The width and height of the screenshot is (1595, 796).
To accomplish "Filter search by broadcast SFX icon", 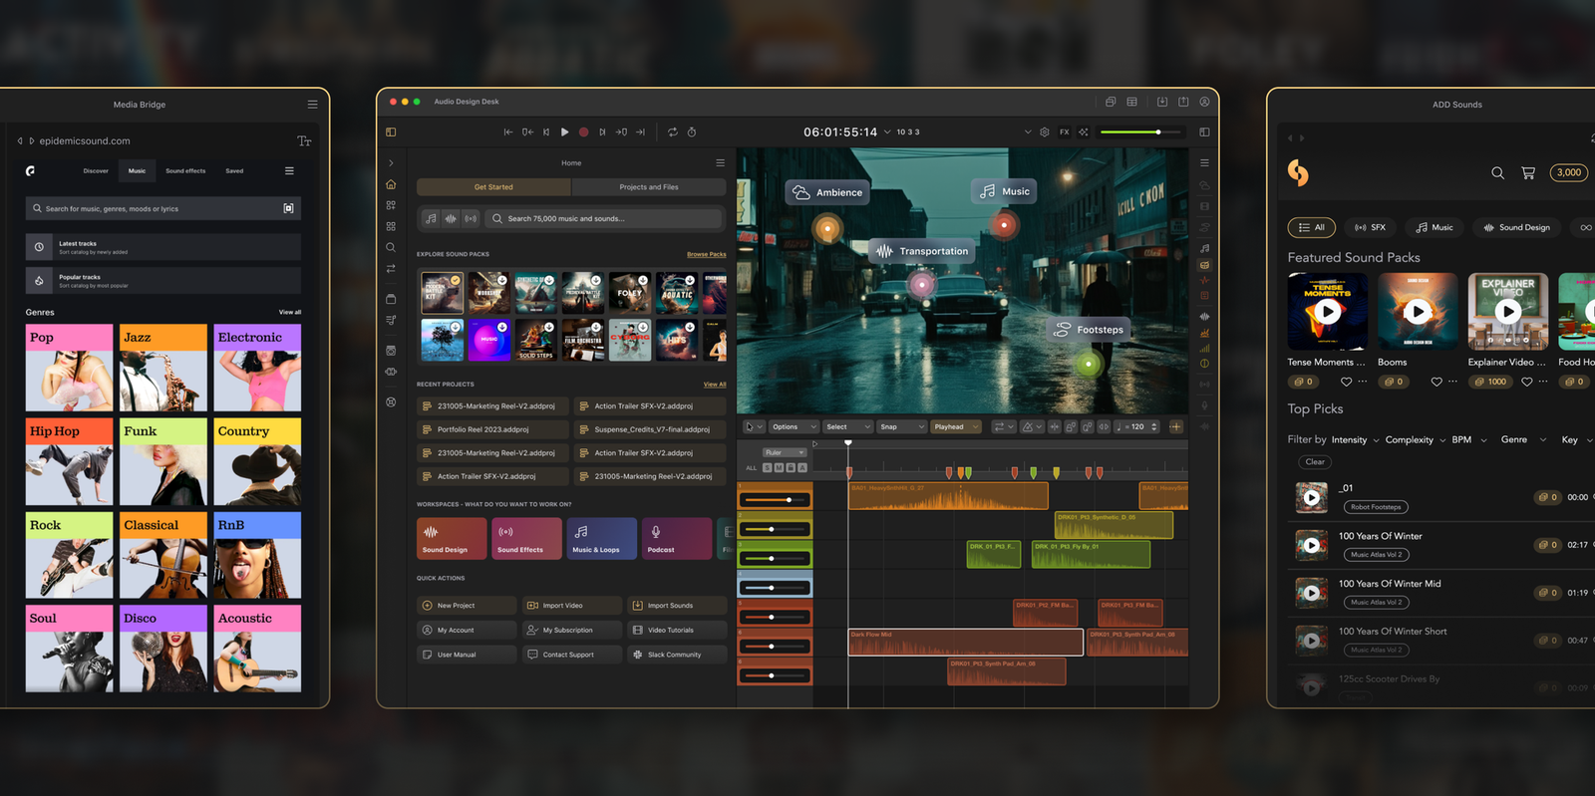I will [x=471, y=218].
